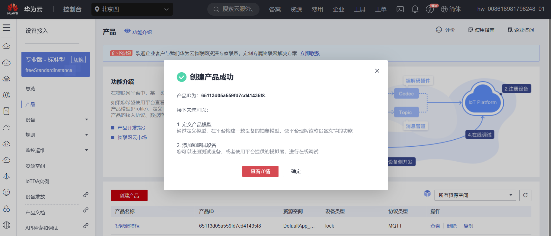
Task: Open the help question mark icon
Action: (430, 9)
